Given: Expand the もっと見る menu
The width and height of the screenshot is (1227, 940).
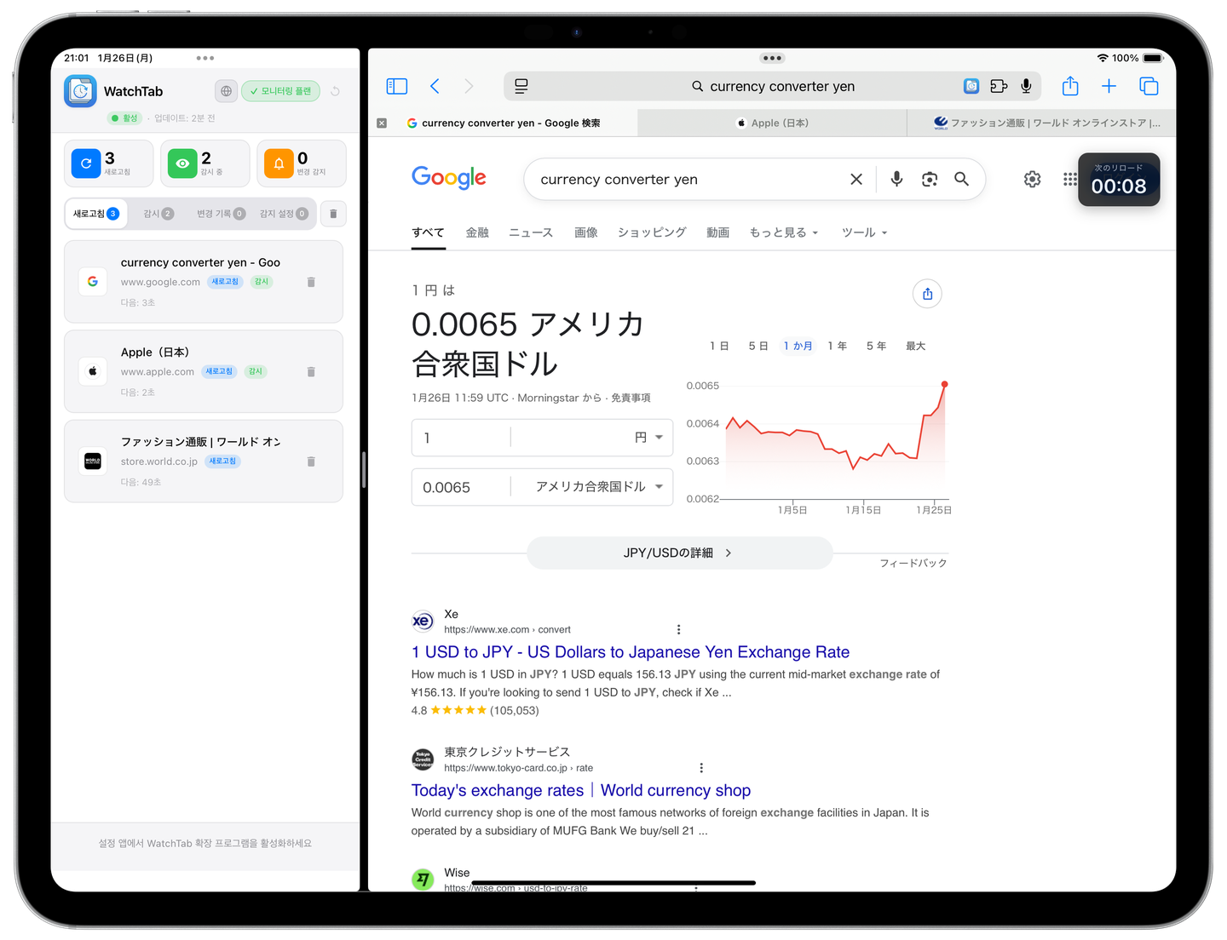Looking at the screenshot, I should pyautogui.click(x=783, y=232).
